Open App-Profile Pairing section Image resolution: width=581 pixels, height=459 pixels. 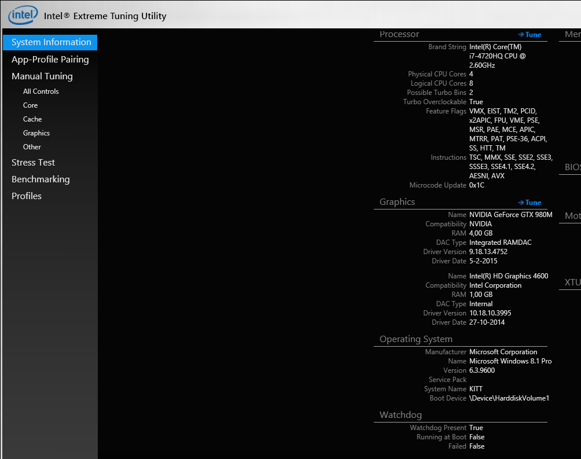pos(50,59)
